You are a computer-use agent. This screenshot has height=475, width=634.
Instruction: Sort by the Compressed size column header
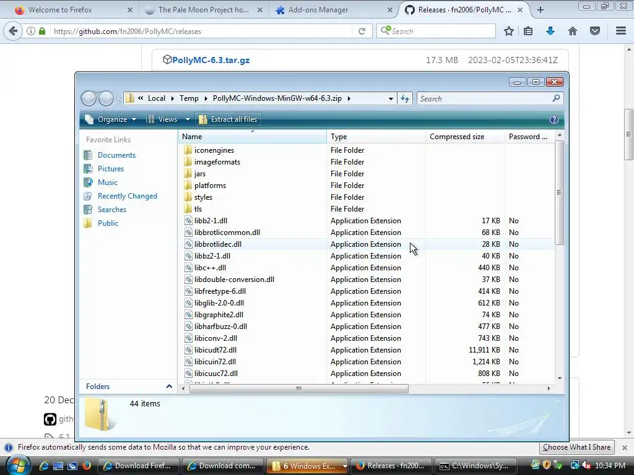(465, 137)
